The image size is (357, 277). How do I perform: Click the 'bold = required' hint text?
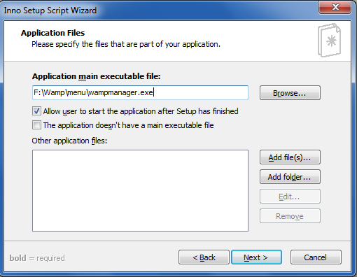pyautogui.click(x=37, y=258)
